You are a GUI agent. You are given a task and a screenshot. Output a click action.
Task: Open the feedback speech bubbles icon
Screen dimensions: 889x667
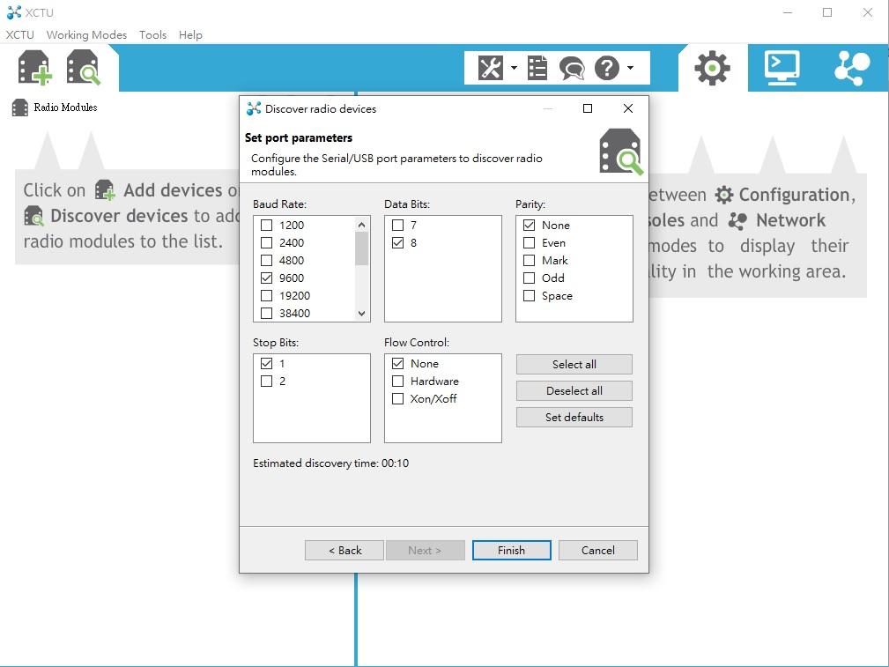coord(572,69)
